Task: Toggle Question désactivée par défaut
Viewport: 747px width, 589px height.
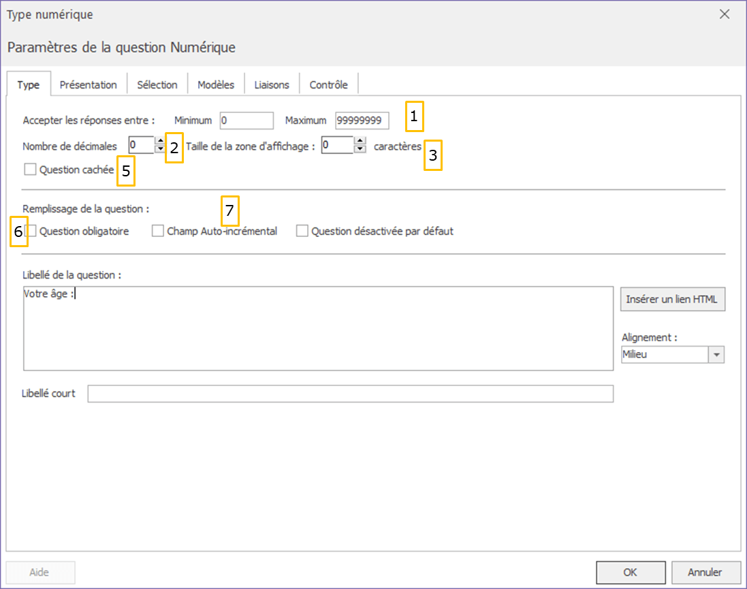Action: 302,231
